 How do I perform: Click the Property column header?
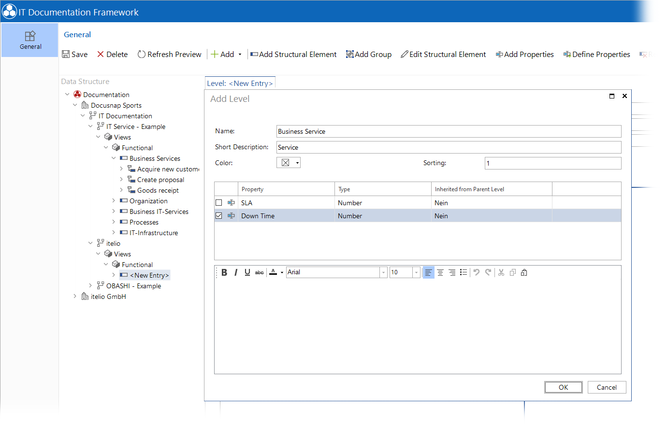(286, 189)
